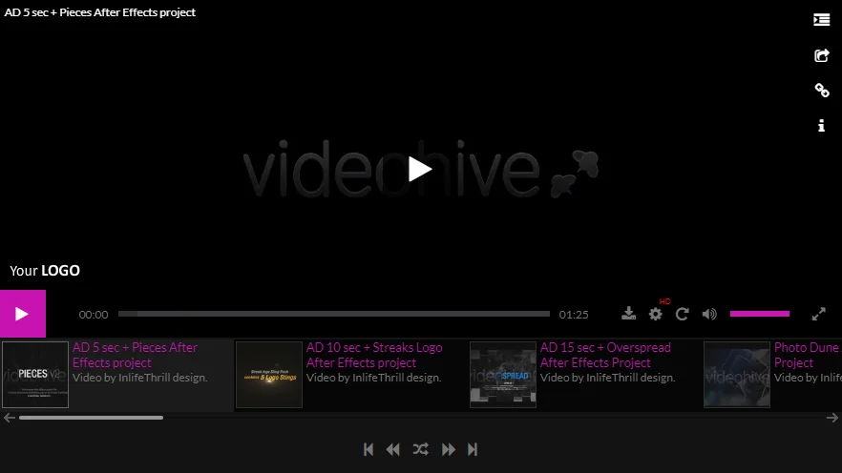Image resolution: width=842 pixels, height=473 pixels.
Task: Enter fullscreen mode
Action: tap(818, 315)
